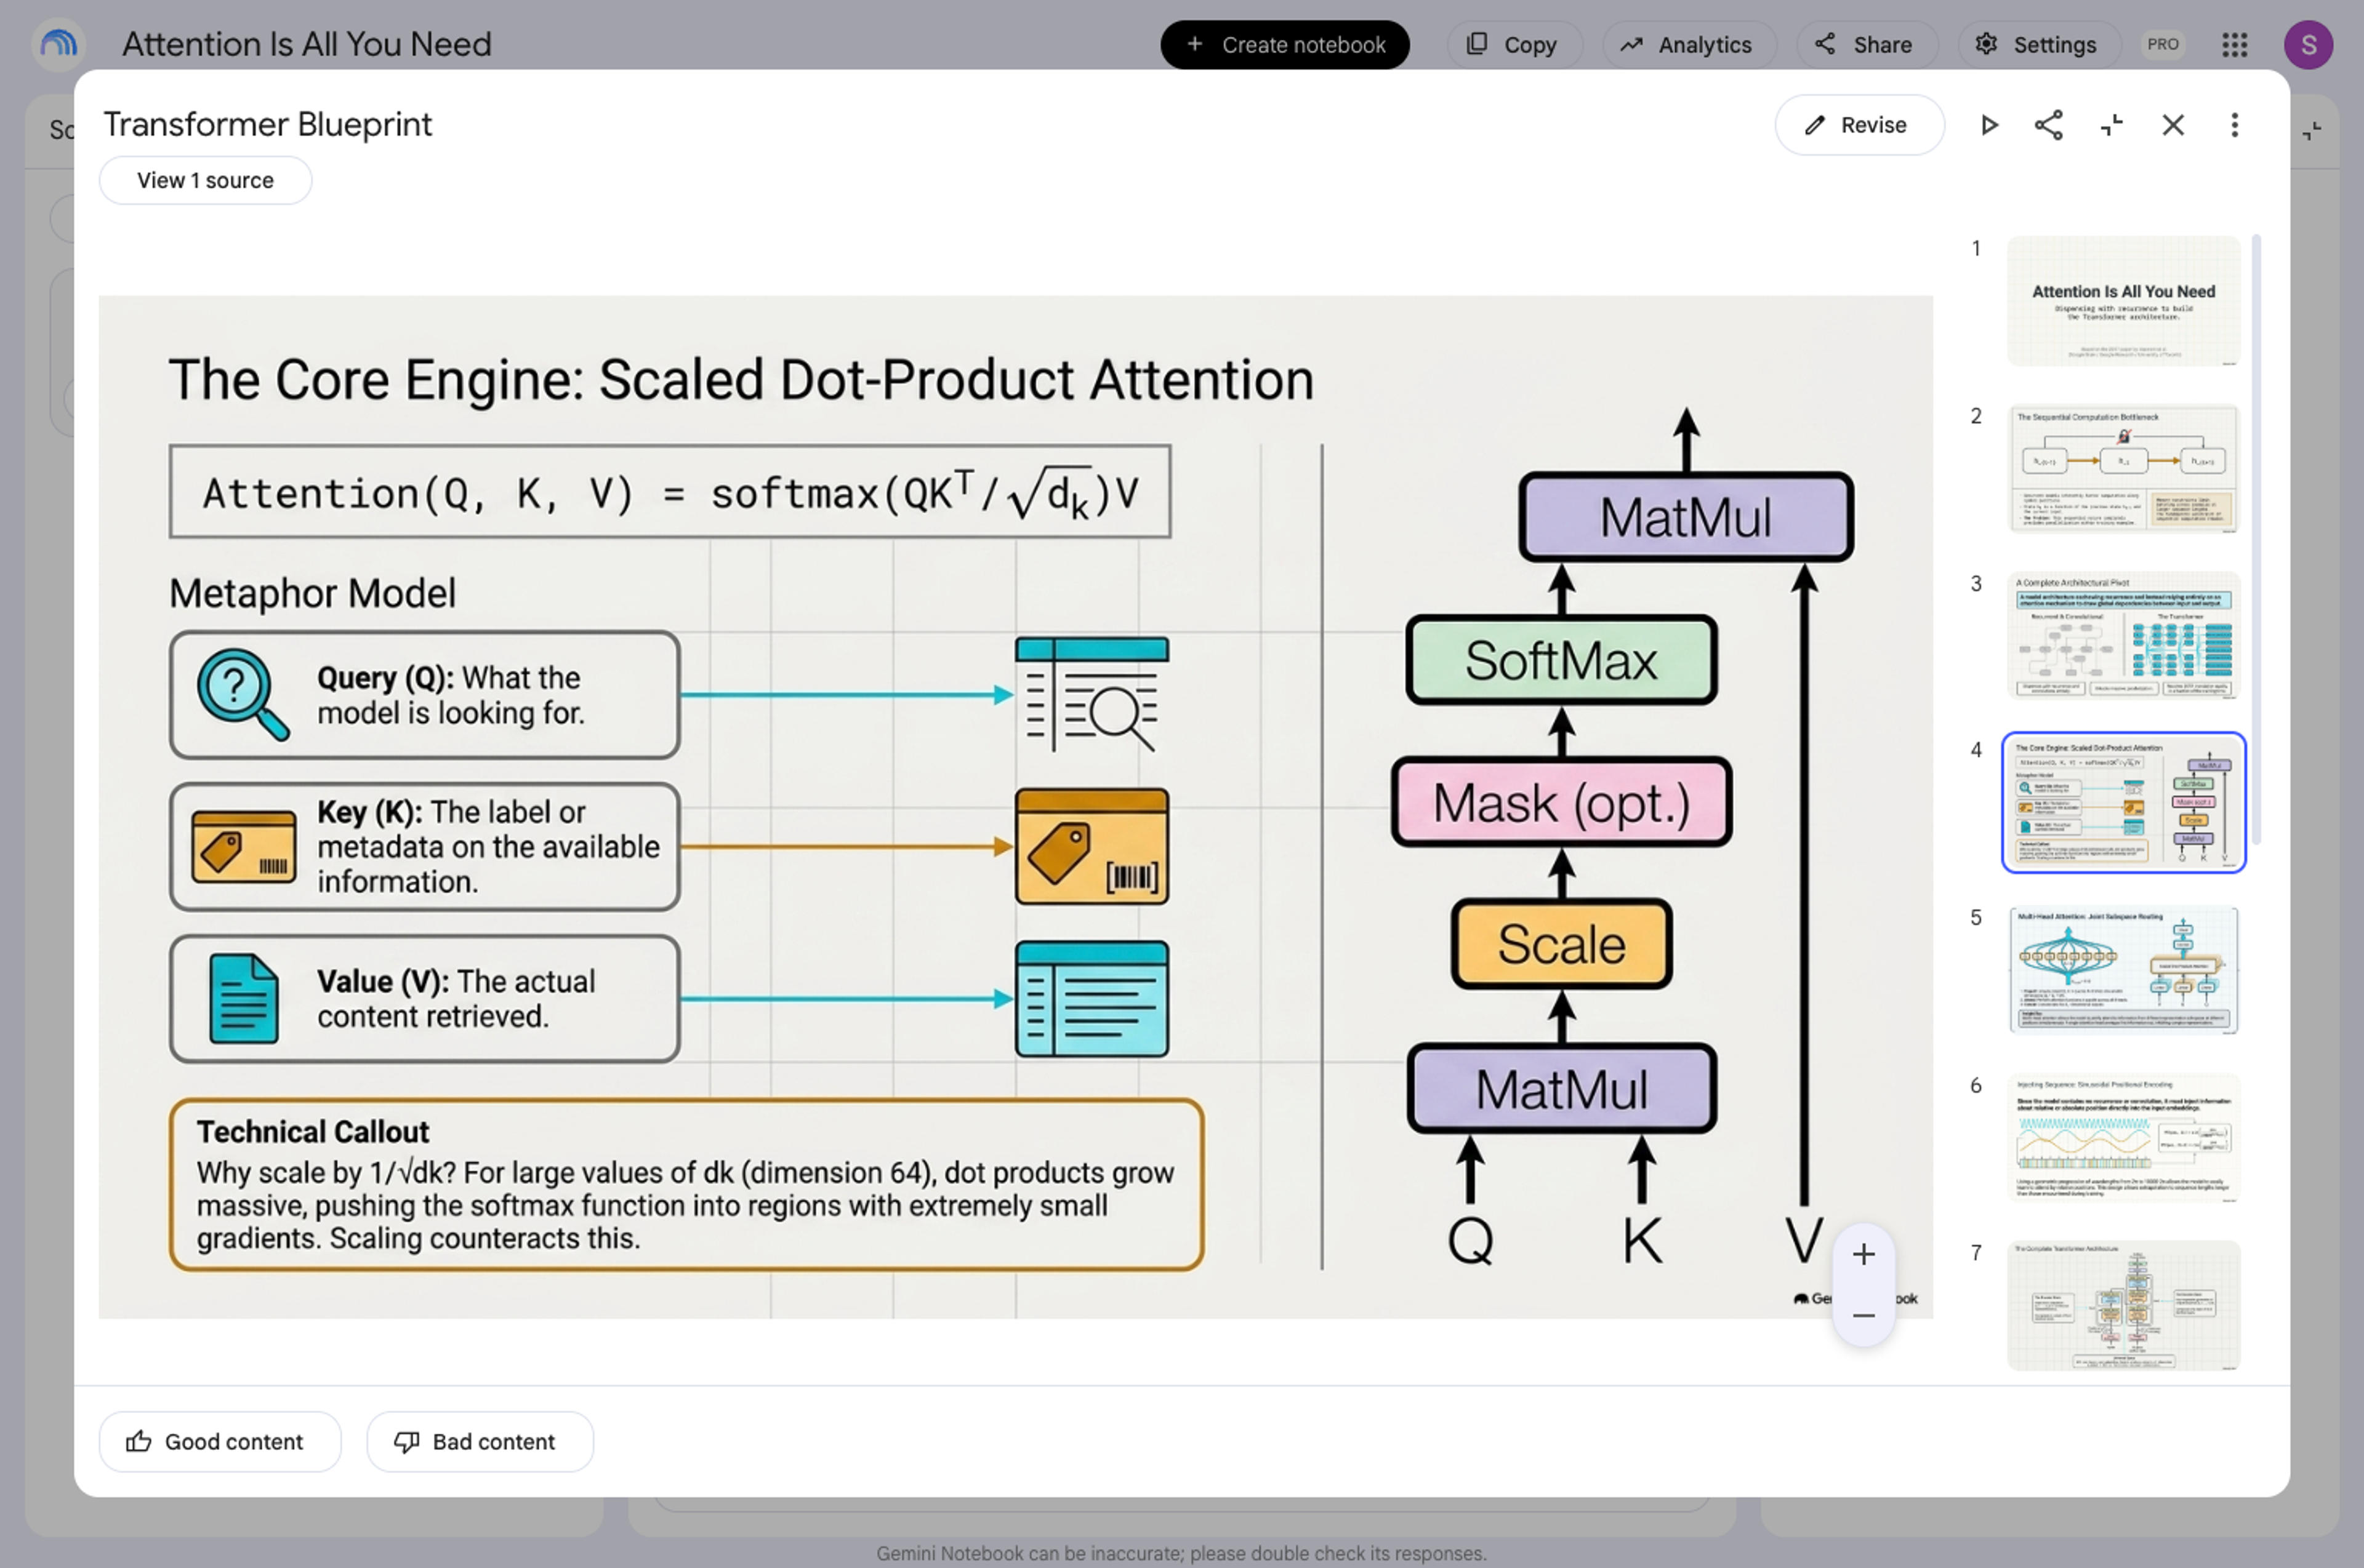Image resolution: width=2364 pixels, height=1568 pixels.
Task: Click the notebook title Attention Is All You Need
Action: click(x=306, y=44)
